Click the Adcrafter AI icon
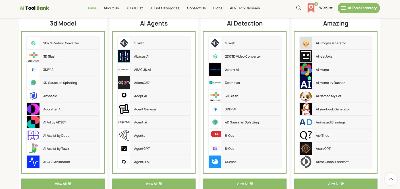400x189 pixels. pos(33,109)
